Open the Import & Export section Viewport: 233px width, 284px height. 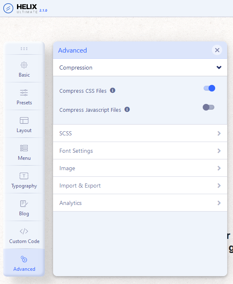140,185
